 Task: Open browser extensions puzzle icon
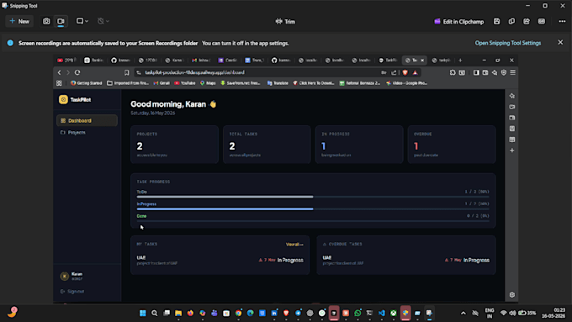(453, 72)
